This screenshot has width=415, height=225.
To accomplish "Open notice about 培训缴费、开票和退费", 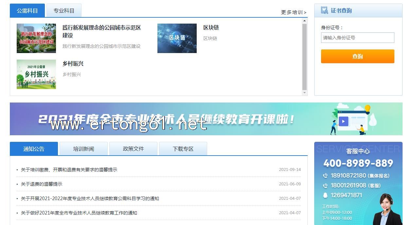I will [x=69, y=170].
